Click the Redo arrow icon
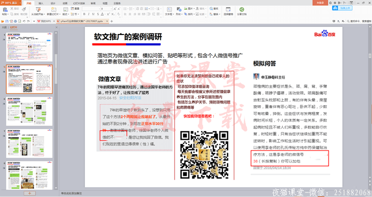This screenshot has width=372, height=197. 28,21
